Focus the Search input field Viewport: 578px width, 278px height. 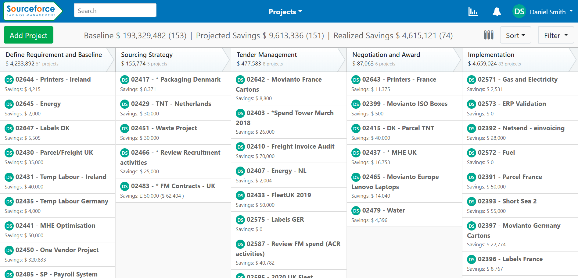tap(115, 11)
